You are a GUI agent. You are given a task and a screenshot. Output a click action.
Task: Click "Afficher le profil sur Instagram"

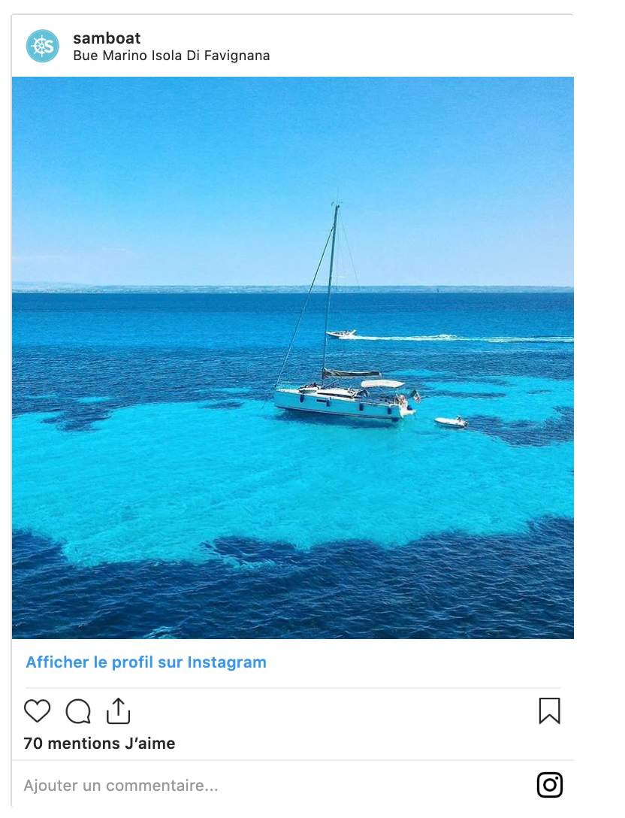click(x=146, y=662)
